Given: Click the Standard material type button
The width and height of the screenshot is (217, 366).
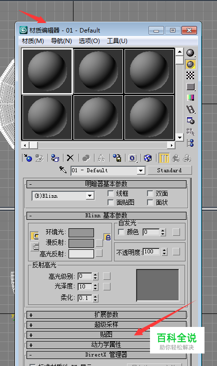Looking at the screenshot, I should tap(169, 170).
